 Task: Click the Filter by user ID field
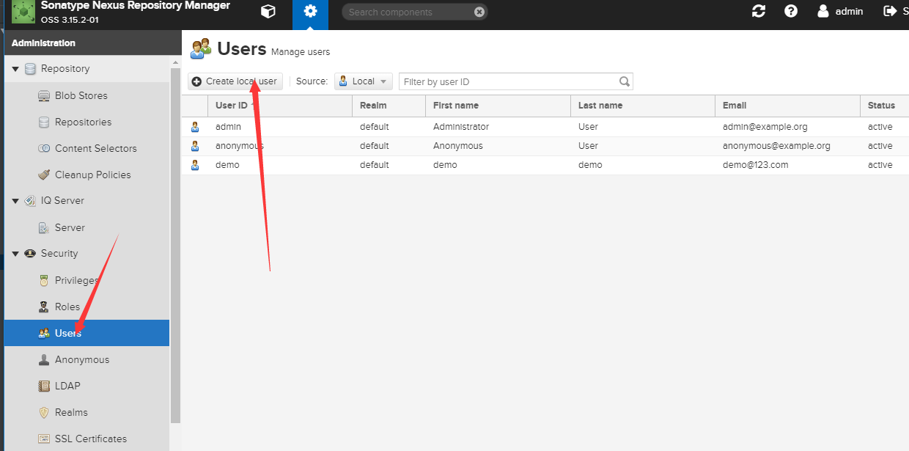click(509, 81)
